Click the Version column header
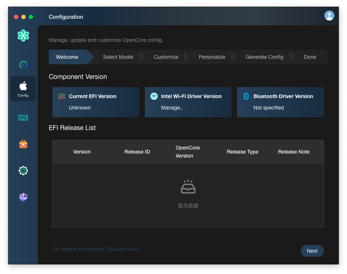Image resolution: width=347 pixels, height=274 pixels. (82, 152)
